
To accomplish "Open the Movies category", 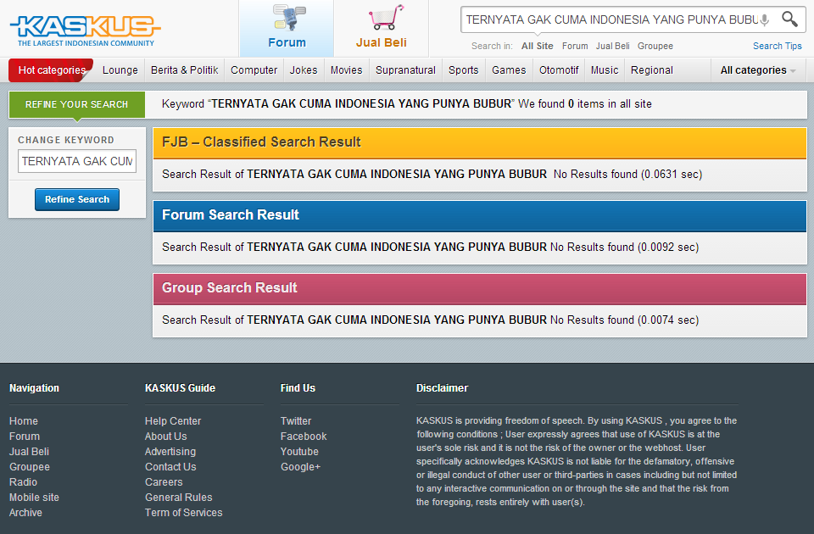I will 346,70.
